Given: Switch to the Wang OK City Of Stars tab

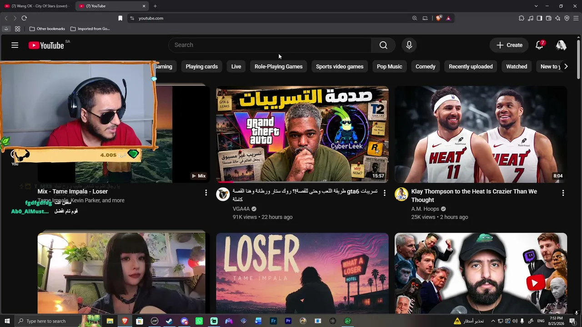Looking at the screenshot, I should tap(37, 6).
